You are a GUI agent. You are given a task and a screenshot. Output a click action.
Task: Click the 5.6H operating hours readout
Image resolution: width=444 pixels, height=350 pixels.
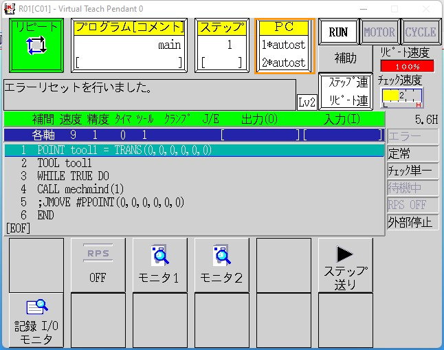426,120
